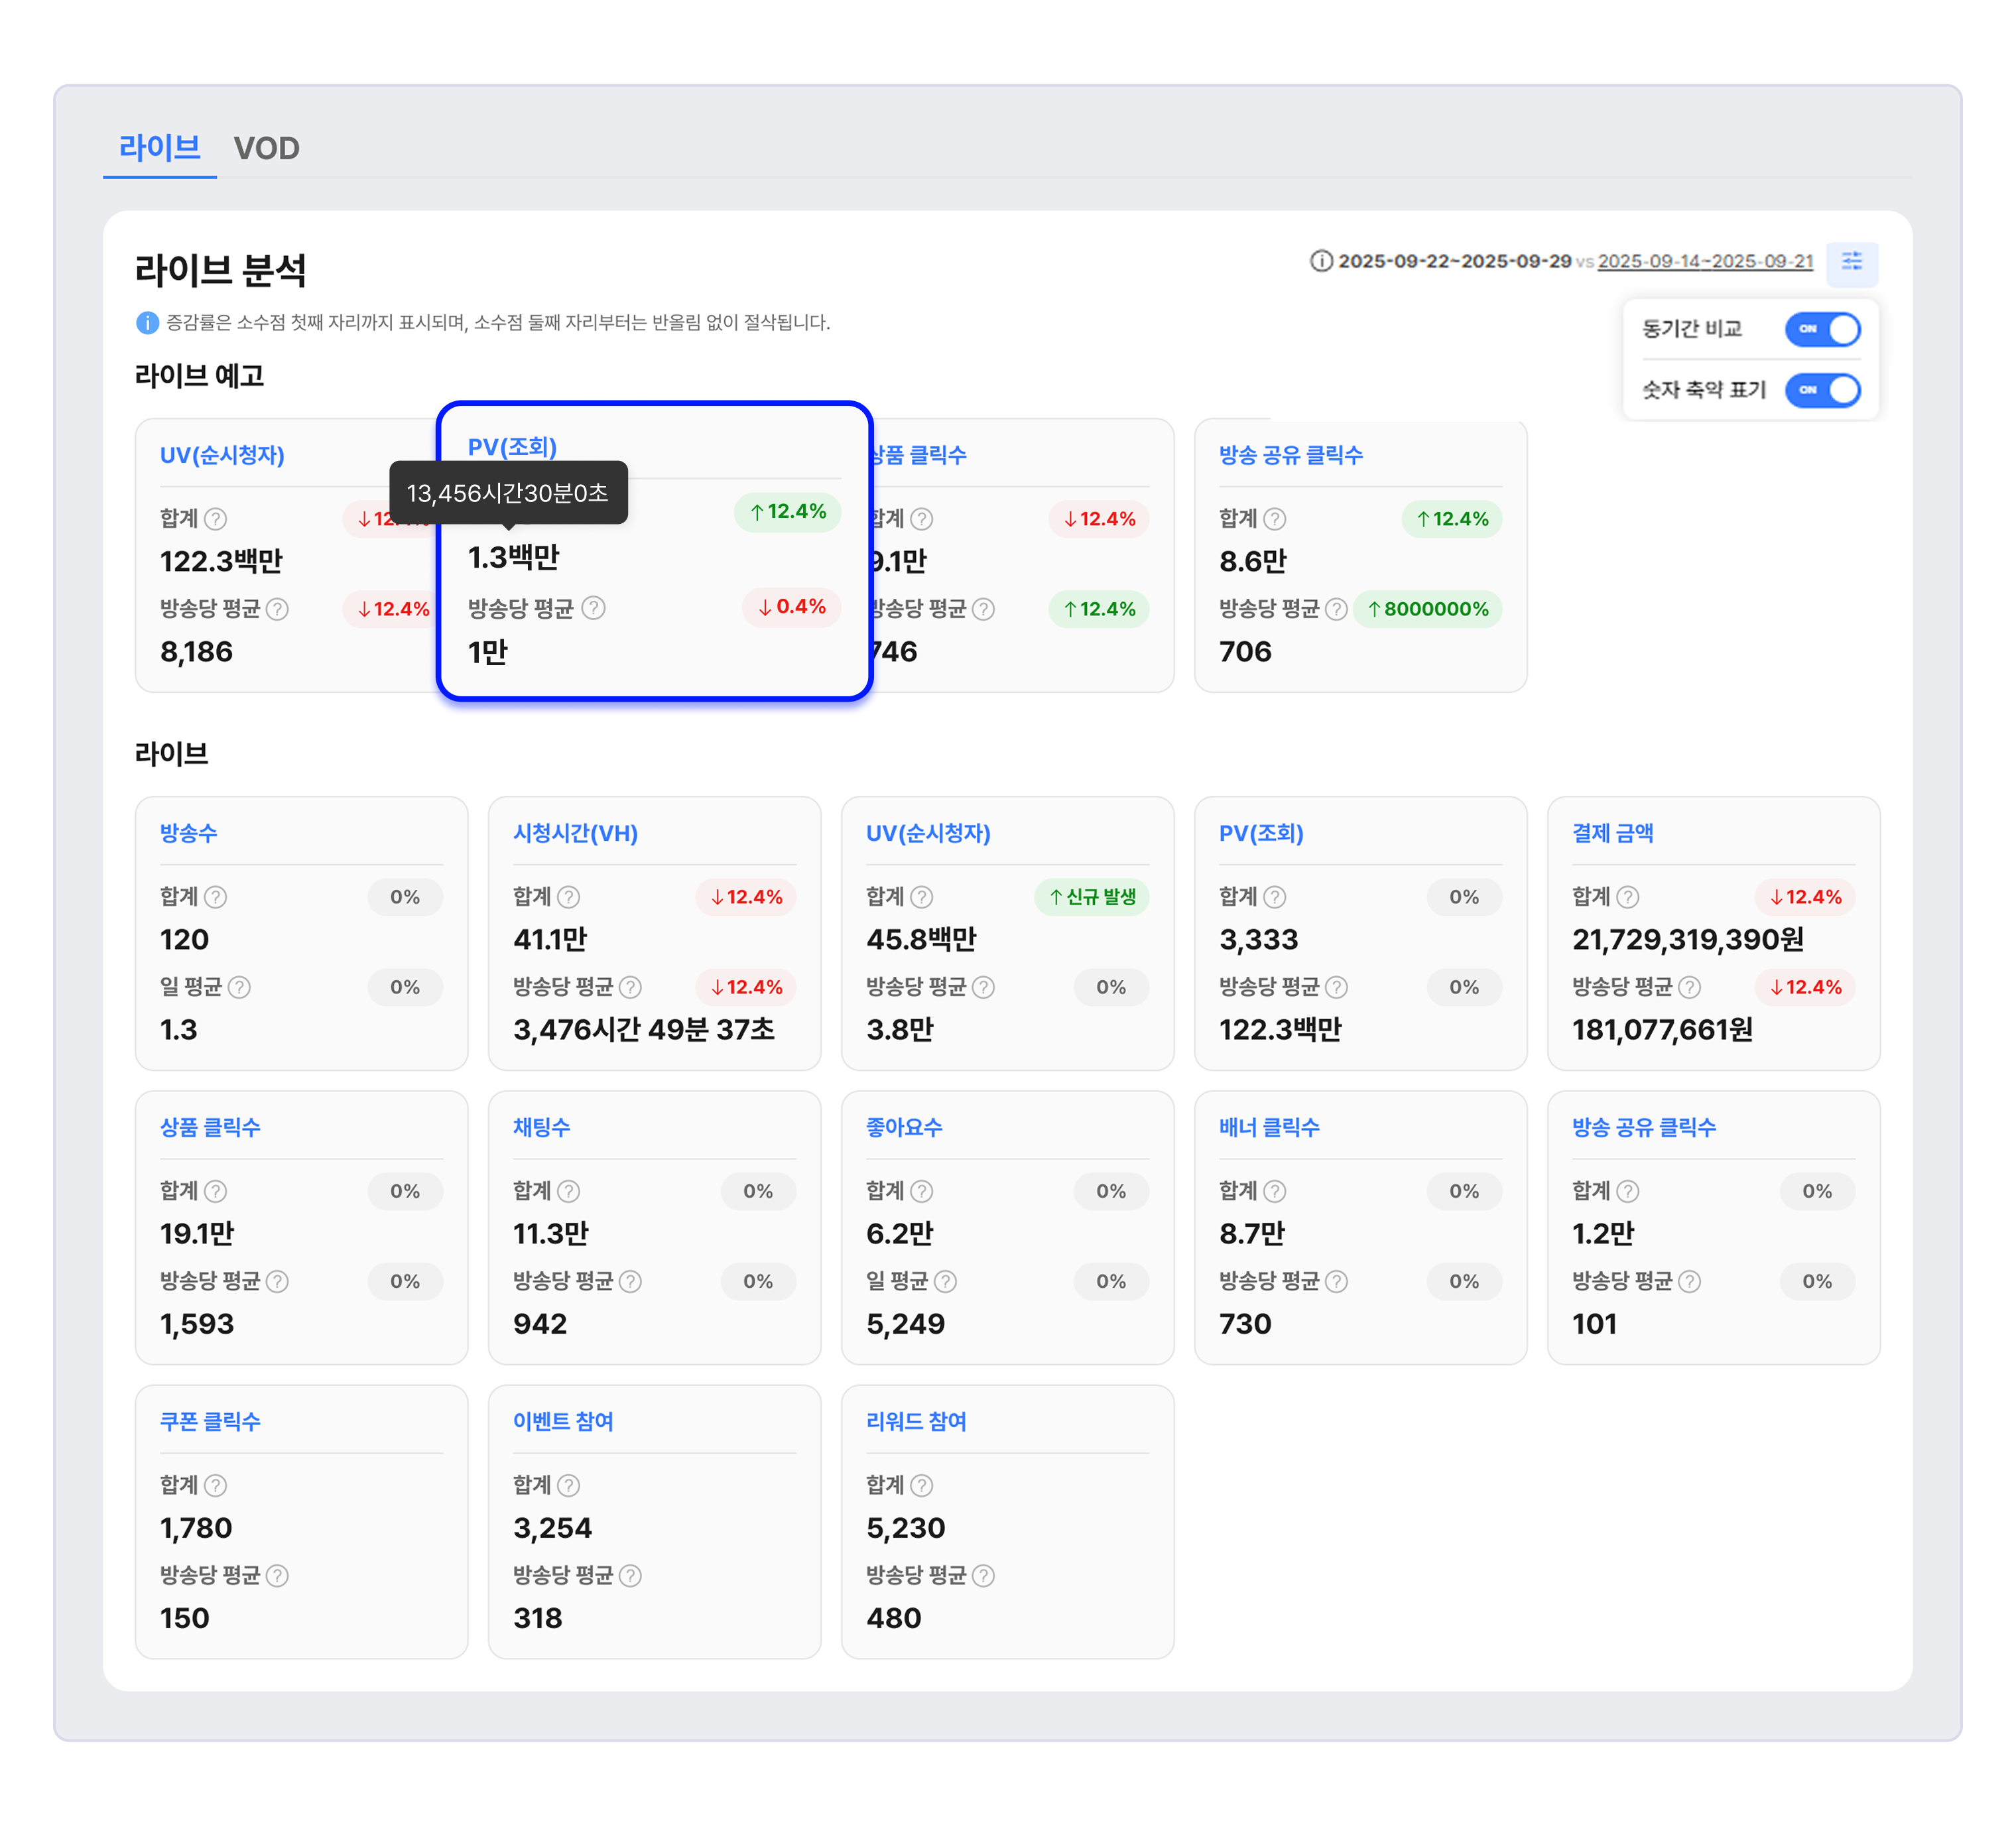Click the 이벤트 참여 card title
The height and width of the screenshot is (1825, 2016).
[563, 1421]
